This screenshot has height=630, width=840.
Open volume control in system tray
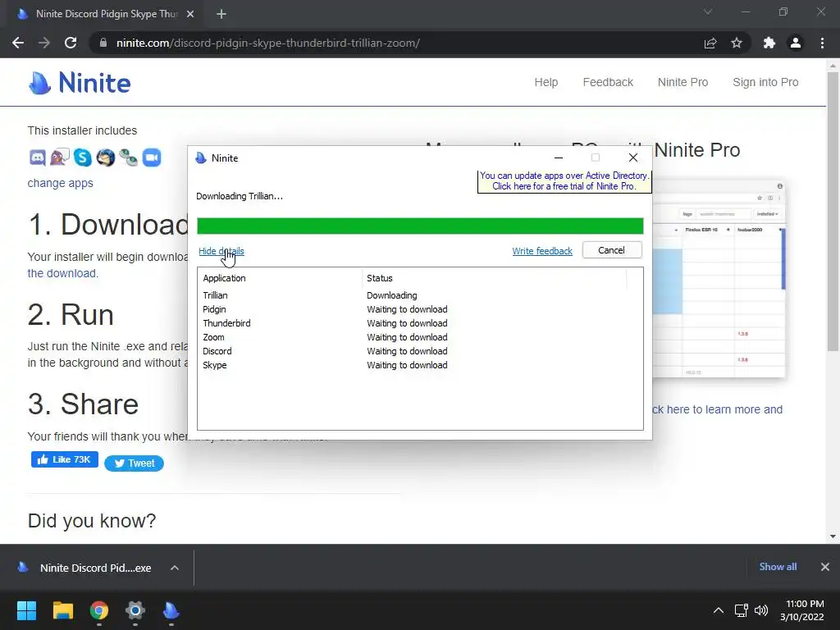point(760,610)
